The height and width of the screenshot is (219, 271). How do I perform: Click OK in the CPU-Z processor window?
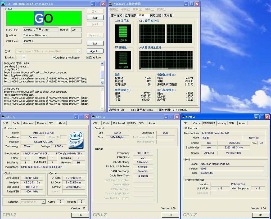80,215
